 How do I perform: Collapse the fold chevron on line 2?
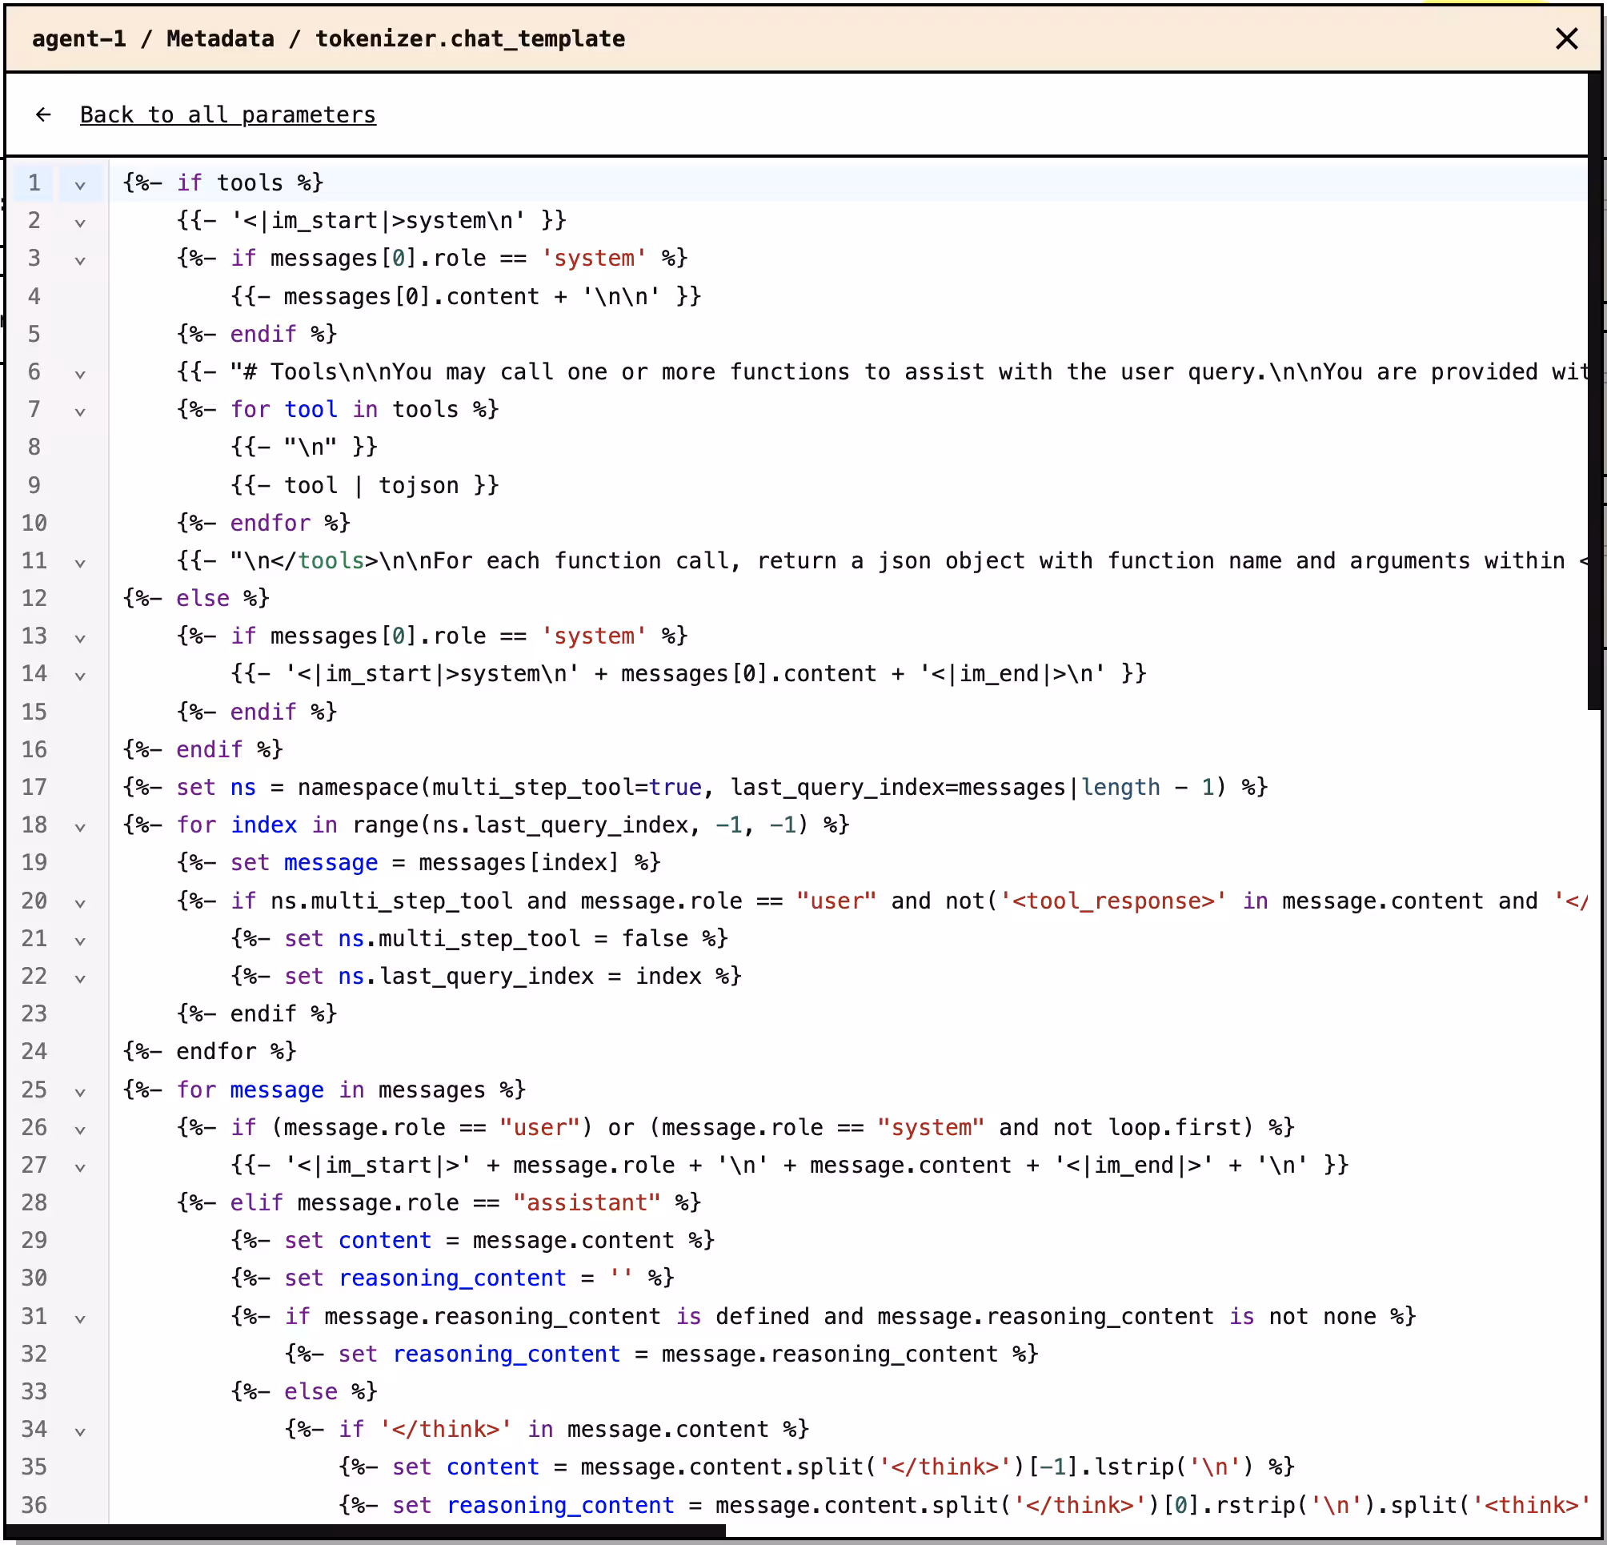click(79, 223)
